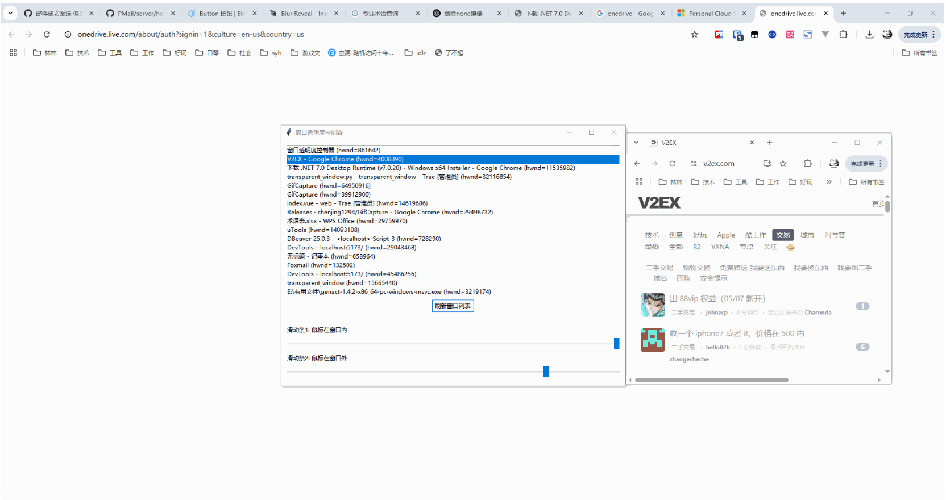Click the install app icon in V2EX window

point(767,164)
